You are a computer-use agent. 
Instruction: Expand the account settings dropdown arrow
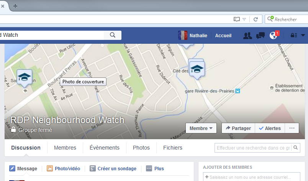[x=303, y=35]
